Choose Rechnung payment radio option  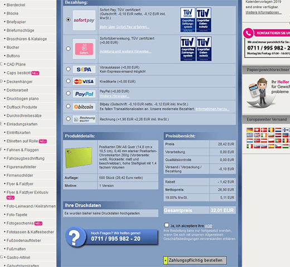68,118
